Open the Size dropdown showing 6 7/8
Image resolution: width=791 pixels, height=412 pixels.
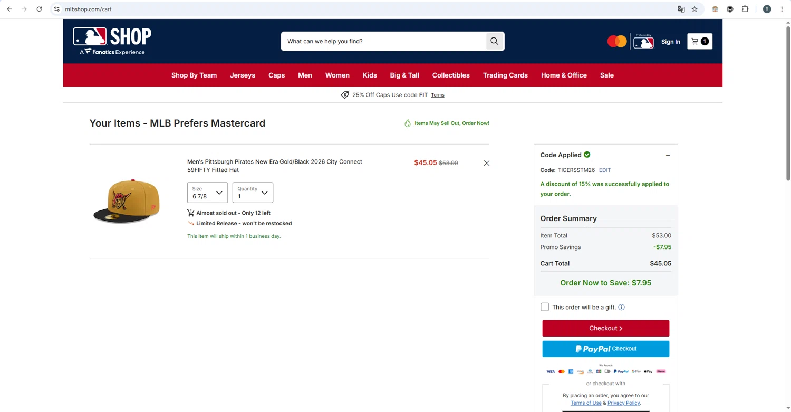[207, 193]
